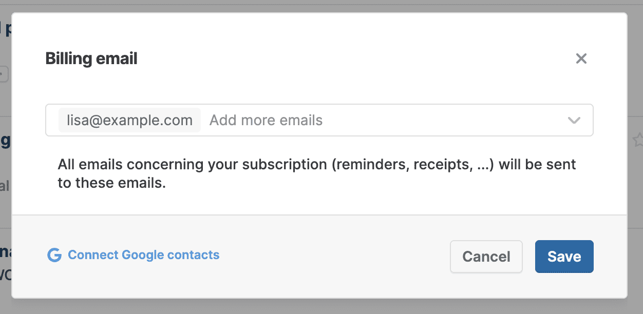The image size is (643, 314).
Task: Click the Google "G" logo icon
Action: click(54, 255)
